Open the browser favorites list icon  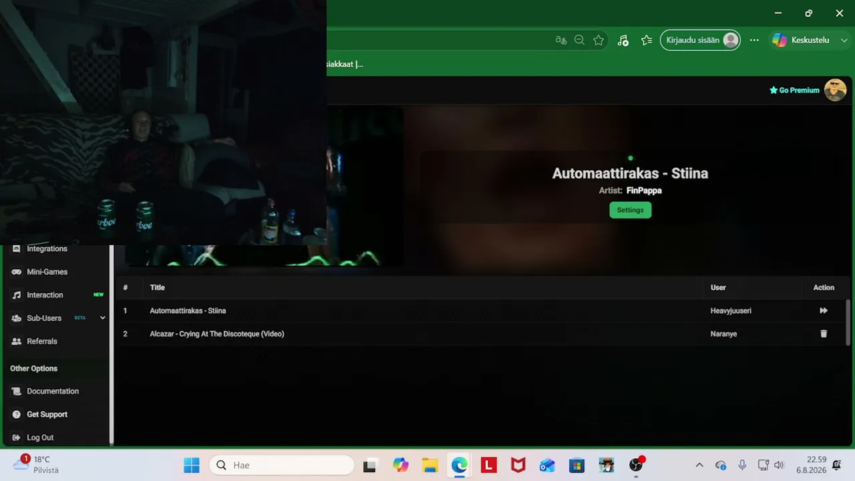646,40
